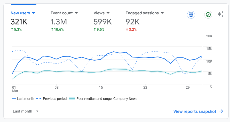Open the Insights sparkle icon
The height and width of the screenshot is (122, 230).
[x=220, y=14]
